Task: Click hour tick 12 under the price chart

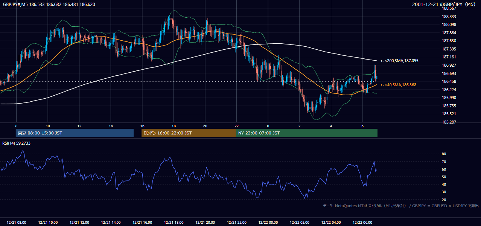Action: pyautogui.click(x=79, y=125)
